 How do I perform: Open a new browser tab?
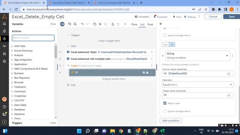tap(141, 3)
